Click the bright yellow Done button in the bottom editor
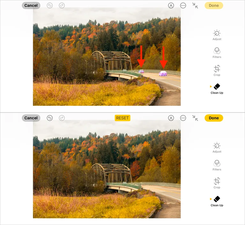This screenshot has width=245, height=225. pyautogui.click(x=214, y=118)
